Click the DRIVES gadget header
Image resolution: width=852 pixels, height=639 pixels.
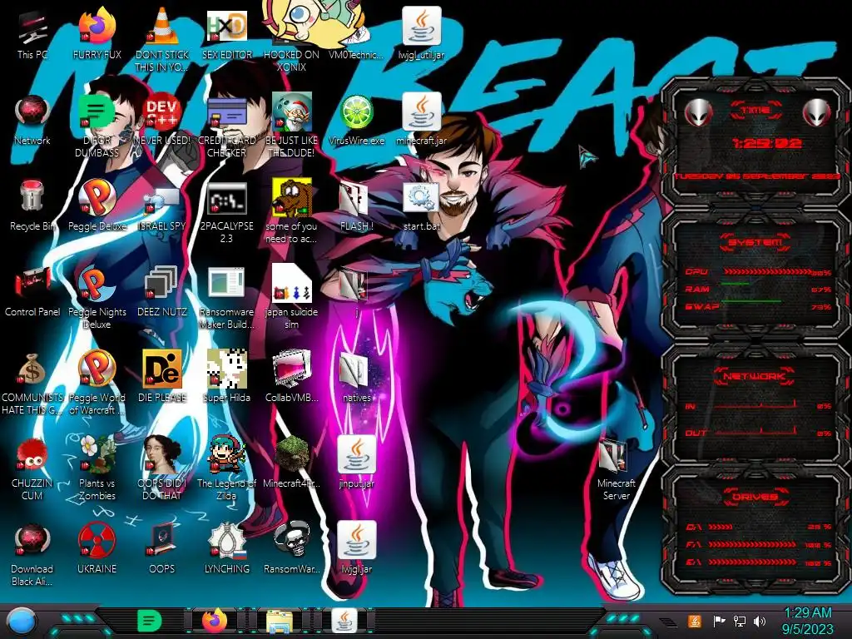click(x=755, y=497)
